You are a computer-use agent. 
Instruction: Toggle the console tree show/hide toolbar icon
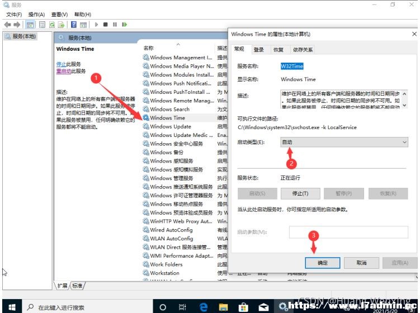pos(30,25)
